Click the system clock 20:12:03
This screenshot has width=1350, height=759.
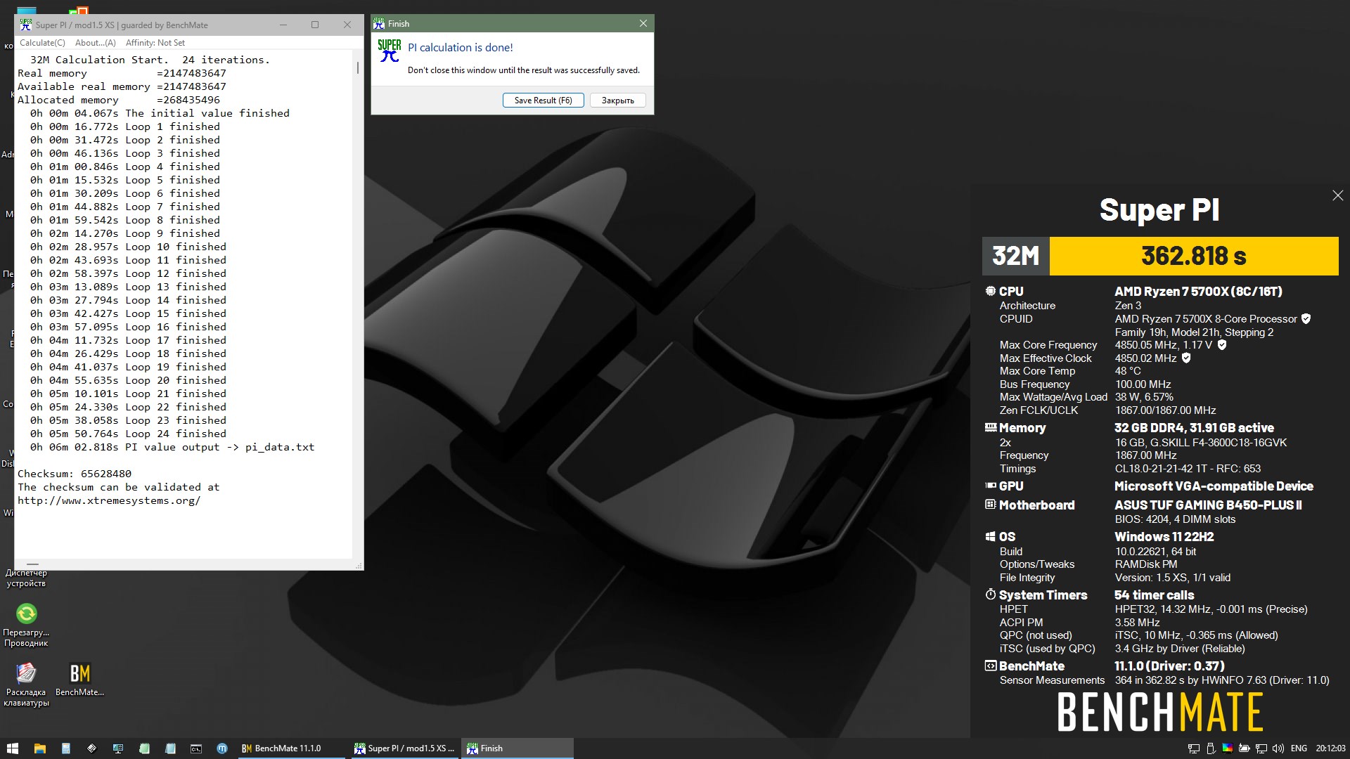1330,748
